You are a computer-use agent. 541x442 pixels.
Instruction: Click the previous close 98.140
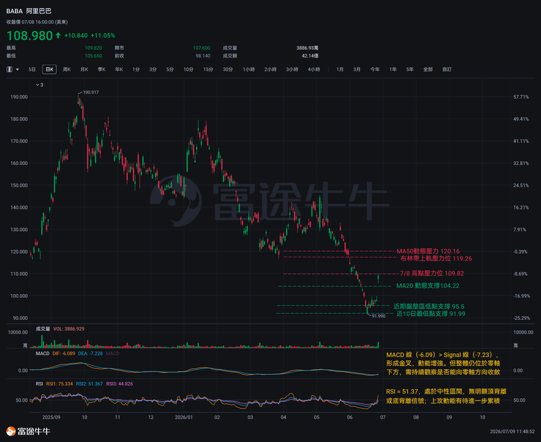(x=203, y=56)
